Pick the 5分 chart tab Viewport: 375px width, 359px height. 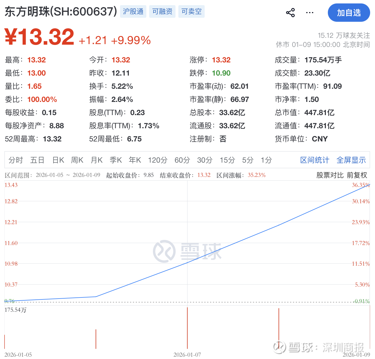(248, 160)
